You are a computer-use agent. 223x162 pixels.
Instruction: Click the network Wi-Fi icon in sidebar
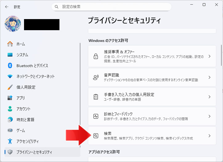coord(10,76)
